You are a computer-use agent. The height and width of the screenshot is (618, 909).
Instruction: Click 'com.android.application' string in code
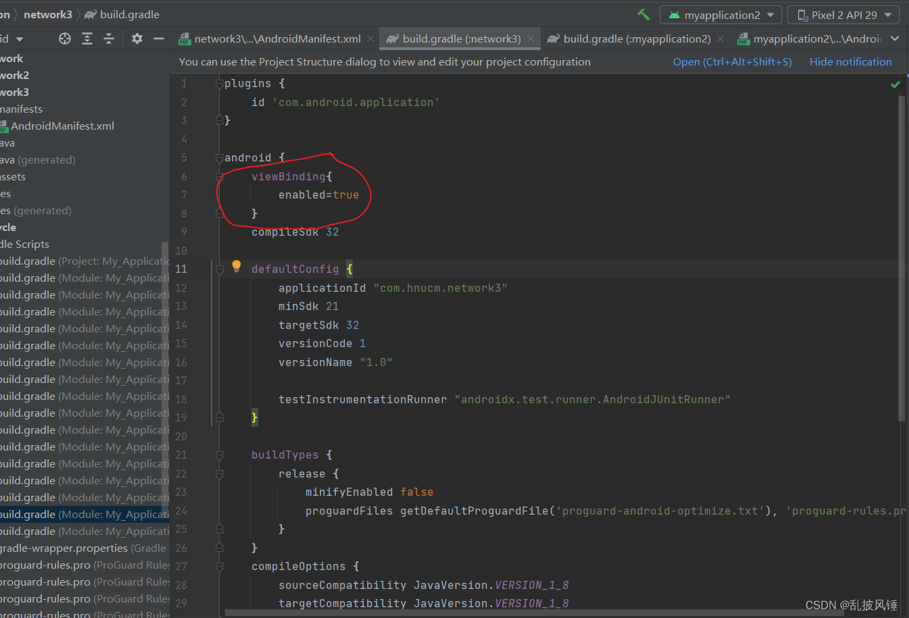355,102
